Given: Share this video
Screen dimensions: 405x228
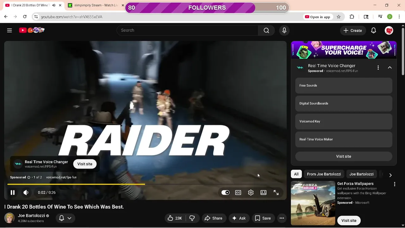Looking at the screenshot, I should pyautogui.click(x=214, y=218).
